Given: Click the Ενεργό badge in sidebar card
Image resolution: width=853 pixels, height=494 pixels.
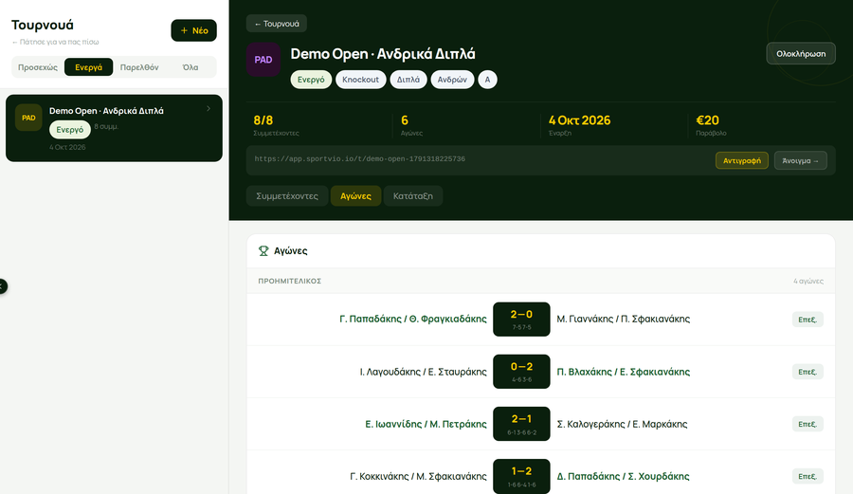Looking at the screenshot, I should [x=70, y=130].
